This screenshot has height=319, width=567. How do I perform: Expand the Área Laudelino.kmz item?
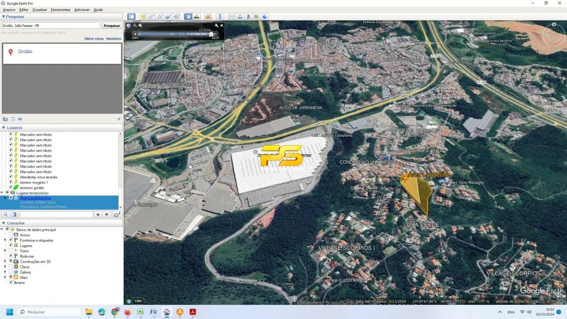click(5, 198)
